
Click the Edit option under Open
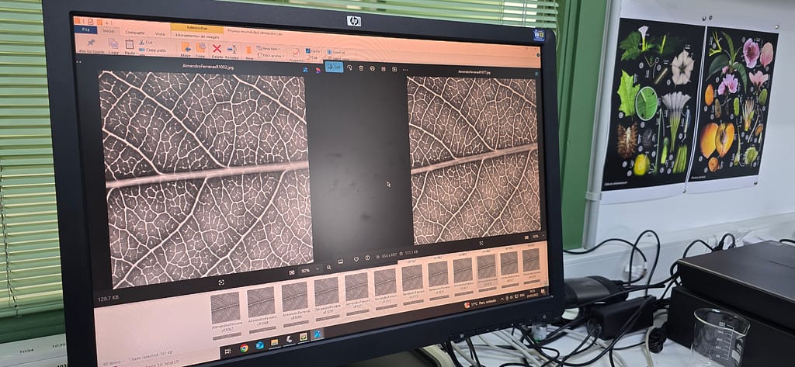[311, 57]
